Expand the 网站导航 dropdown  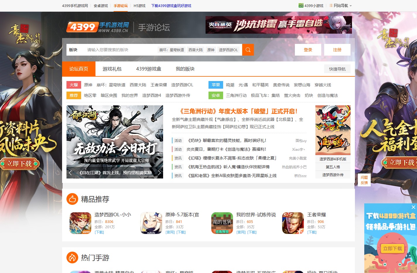tap(341, 6)
